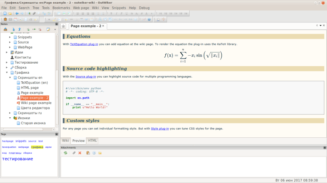Open the Notes toolbar overflow dropdown
The image size is (327, 183).
tap(55, 30)
